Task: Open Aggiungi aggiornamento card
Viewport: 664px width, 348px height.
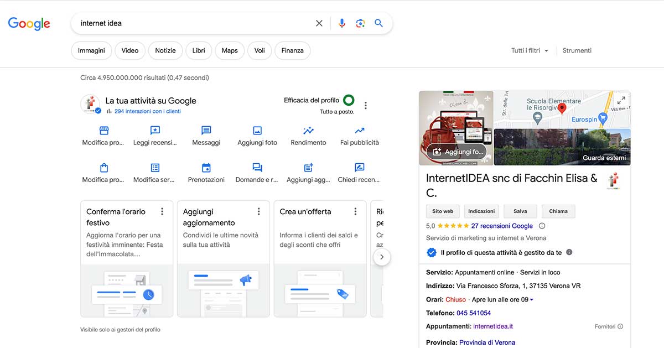Action: pos(223,259)
